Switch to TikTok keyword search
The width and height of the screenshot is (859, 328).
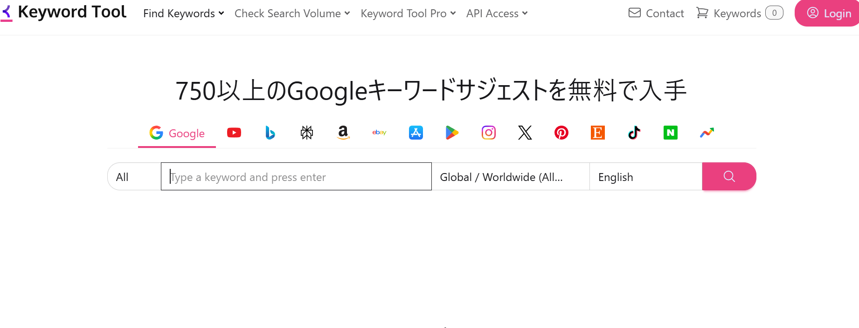point(634,133)
